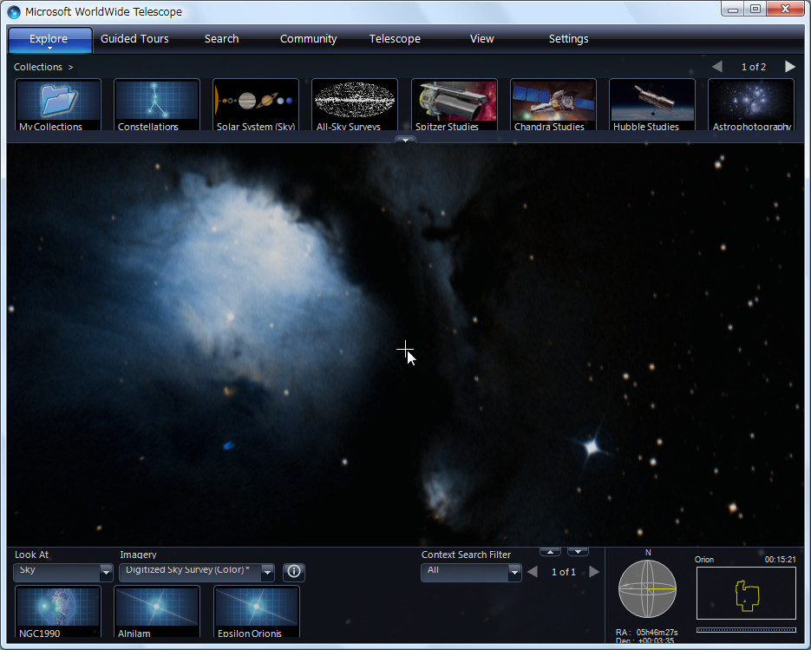Click the "00:15:21" field-of-view readout
This screenshot has width=811, height=650.
pyautogui.click(x=780, y=560)
